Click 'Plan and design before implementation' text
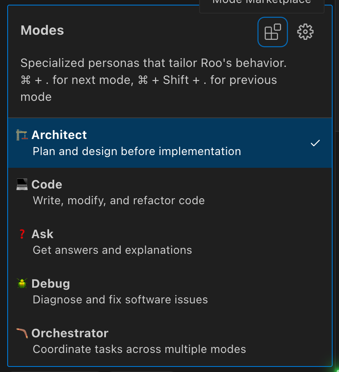This screenshot has width=339, height=372. 137,151
